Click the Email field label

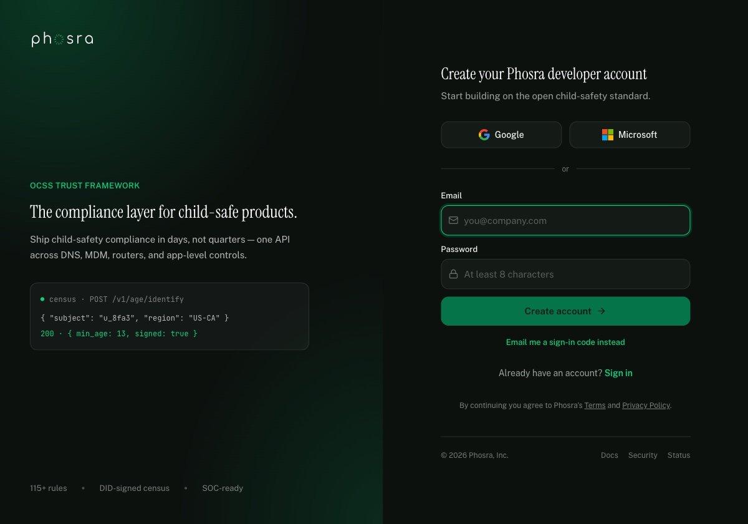451,196
